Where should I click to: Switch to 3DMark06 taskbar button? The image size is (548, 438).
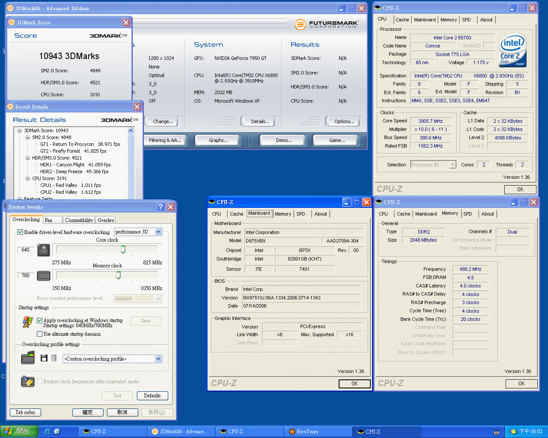point(181,432)
